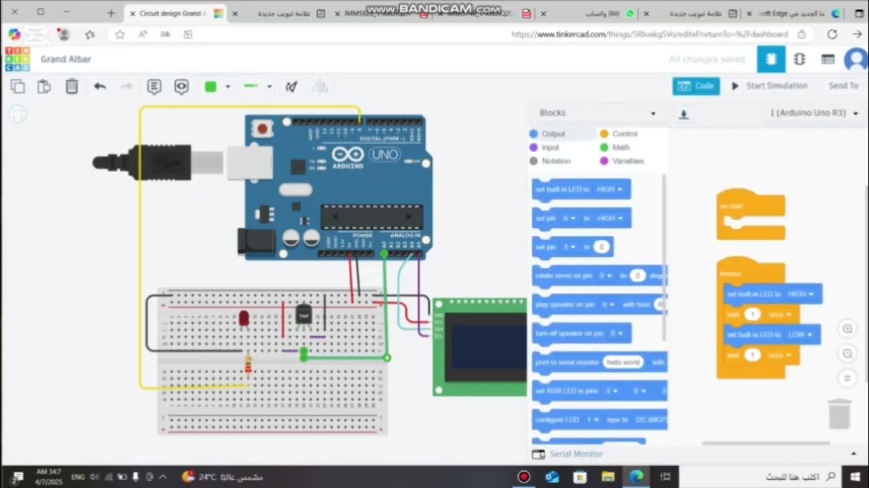Click the Grand Albar project name
Viewport: 869px width, 488px height.
pyautogui.click(x=66, y=59)
